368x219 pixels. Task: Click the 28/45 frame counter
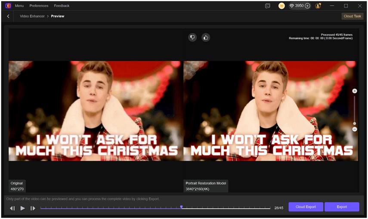click(279, 208)
